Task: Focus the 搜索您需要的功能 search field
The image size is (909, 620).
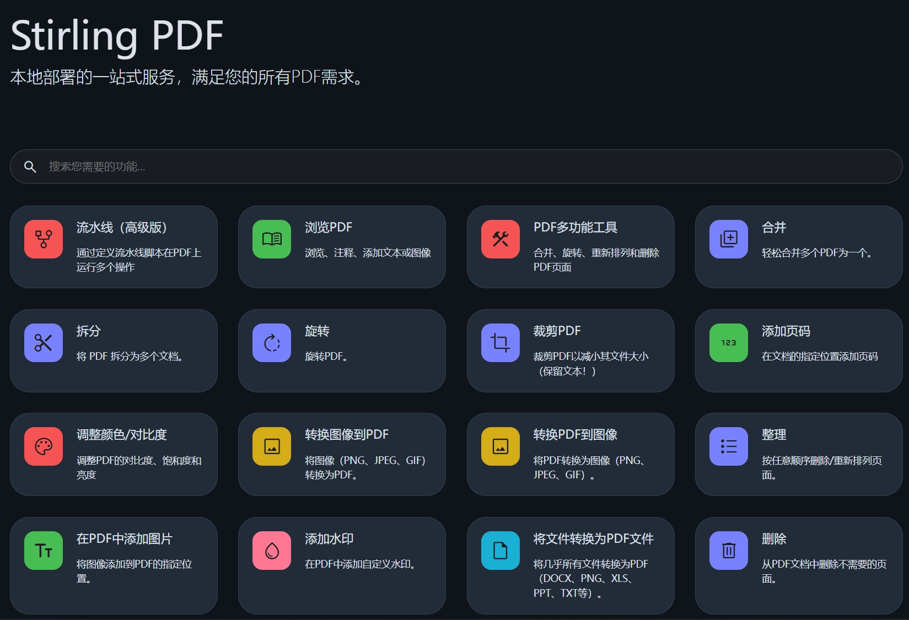Action: (x=456, y=166)
